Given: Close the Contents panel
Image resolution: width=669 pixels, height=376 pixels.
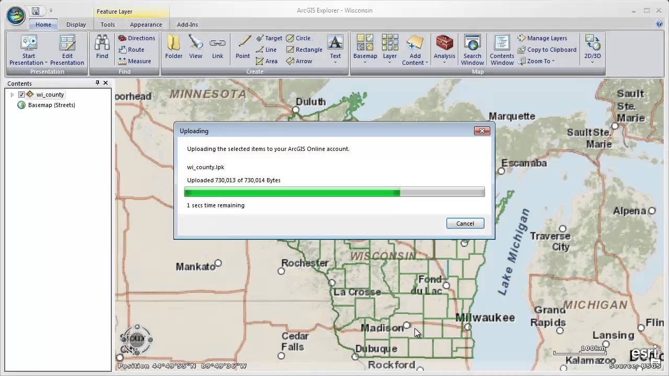Looking at the screenshot, I should pos(106,83).
